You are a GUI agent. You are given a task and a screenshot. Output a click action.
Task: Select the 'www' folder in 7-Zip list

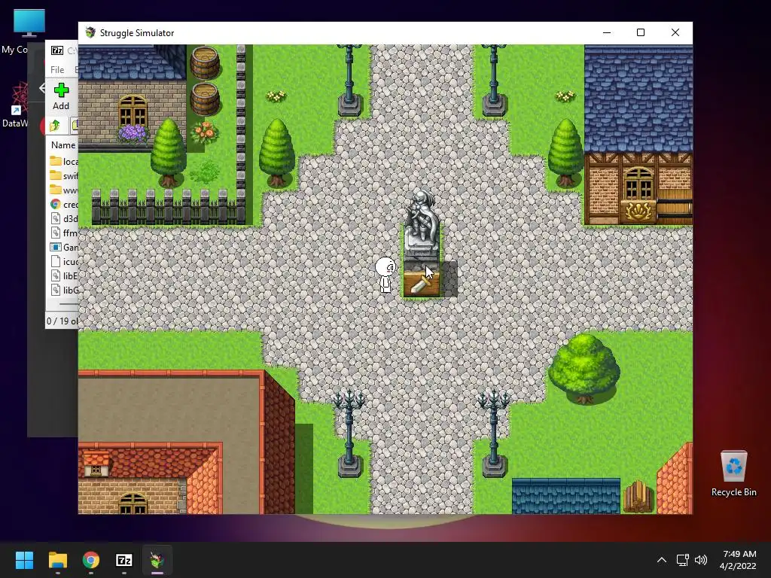coord(65,190)
